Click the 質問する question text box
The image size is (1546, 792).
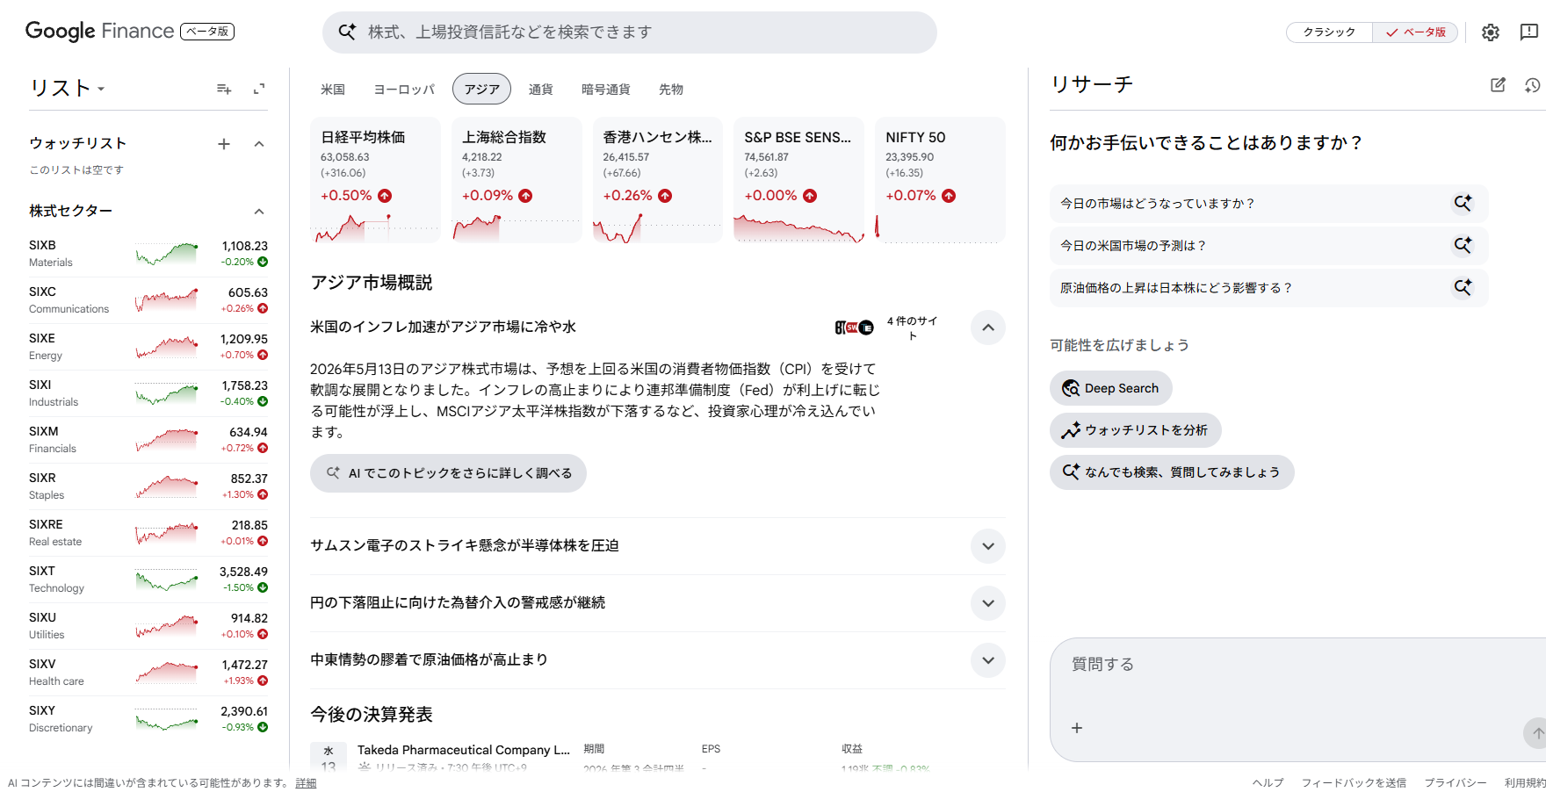(1297, 665)
